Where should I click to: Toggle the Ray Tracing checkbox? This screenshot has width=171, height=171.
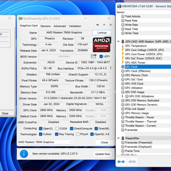[57, 134]
